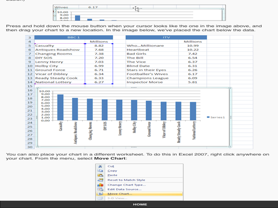Select the Who...Millionare cell
278x208 pixels.
[152, 46]
